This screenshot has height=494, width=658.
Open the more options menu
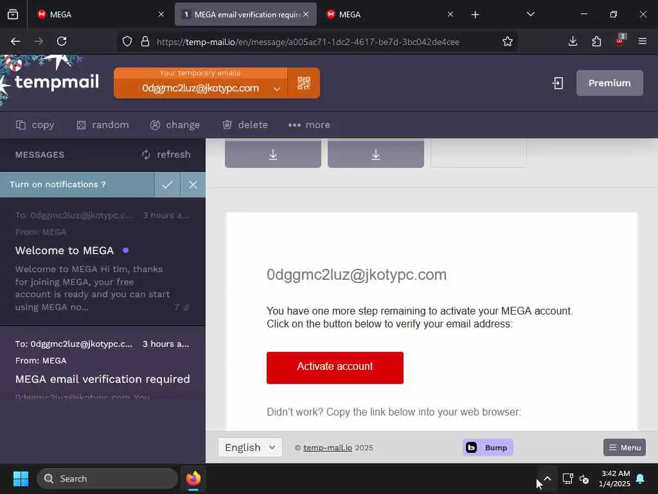coord(309,125)
